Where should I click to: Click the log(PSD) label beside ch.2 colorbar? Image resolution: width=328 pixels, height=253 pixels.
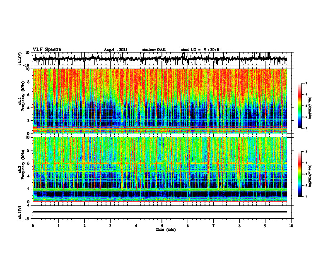(x=310, y=176)
